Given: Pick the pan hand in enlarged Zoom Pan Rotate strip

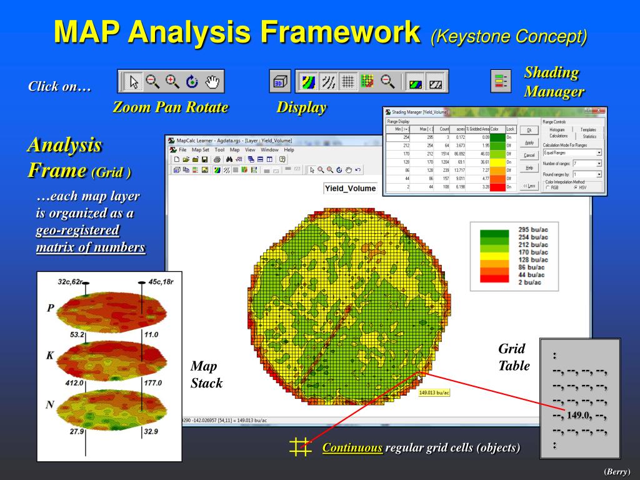Looking at the screenshot, I should click(x=212, y=82).
